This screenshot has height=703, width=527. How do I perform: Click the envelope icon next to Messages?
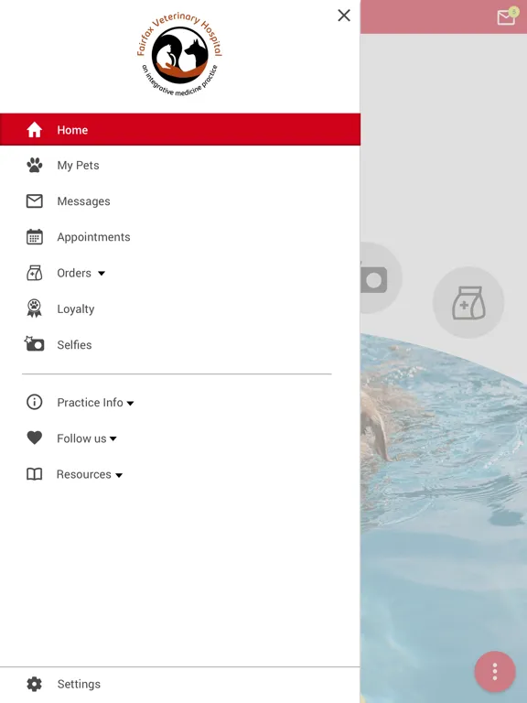point(35,201)
